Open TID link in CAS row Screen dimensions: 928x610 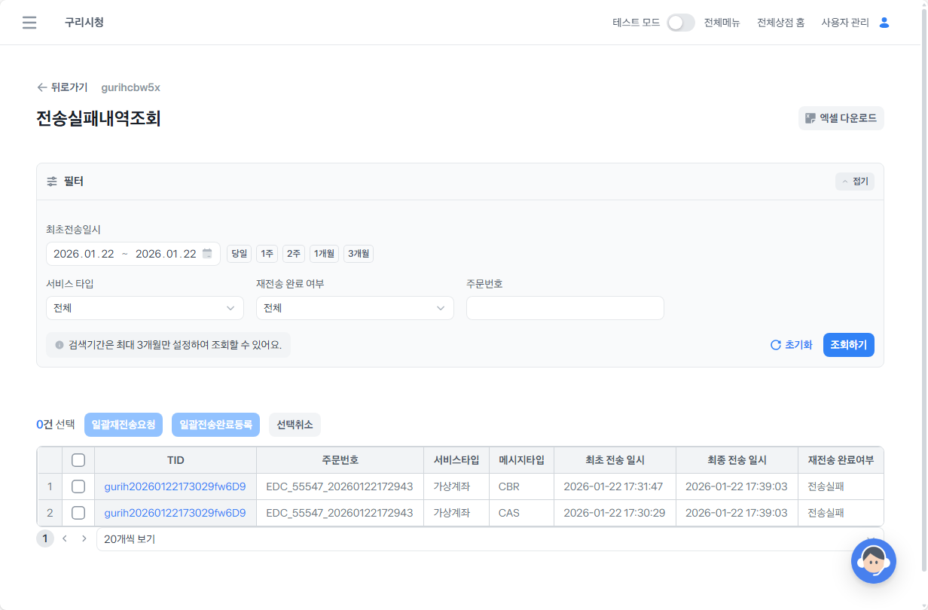pyautogui.click(x=175, y=513)
